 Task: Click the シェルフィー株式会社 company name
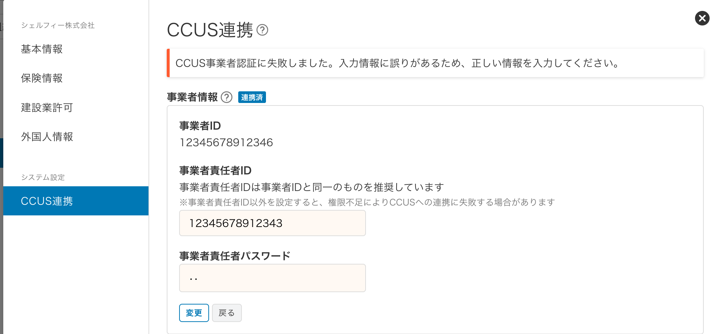(58, 25)
